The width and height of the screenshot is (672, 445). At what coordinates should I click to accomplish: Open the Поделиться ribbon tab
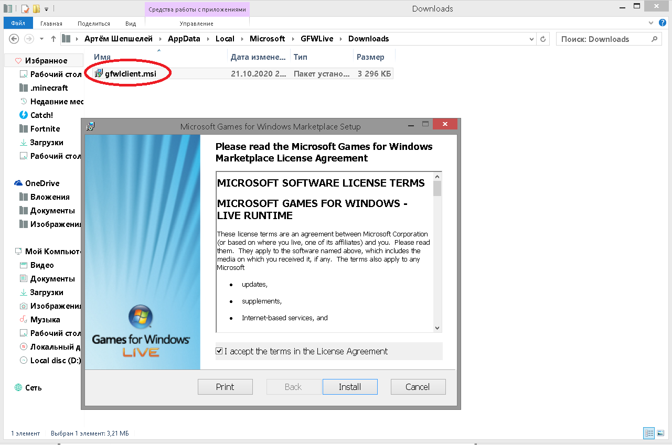[x=94, y=23]
